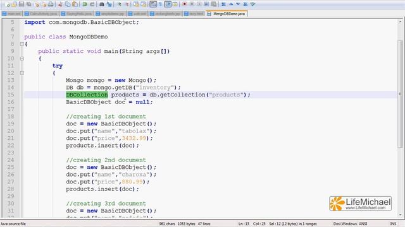The height and width of the screenshot is (227, 405).
Task: Start macro recording with red dot
Action: [x=184, y=4]
